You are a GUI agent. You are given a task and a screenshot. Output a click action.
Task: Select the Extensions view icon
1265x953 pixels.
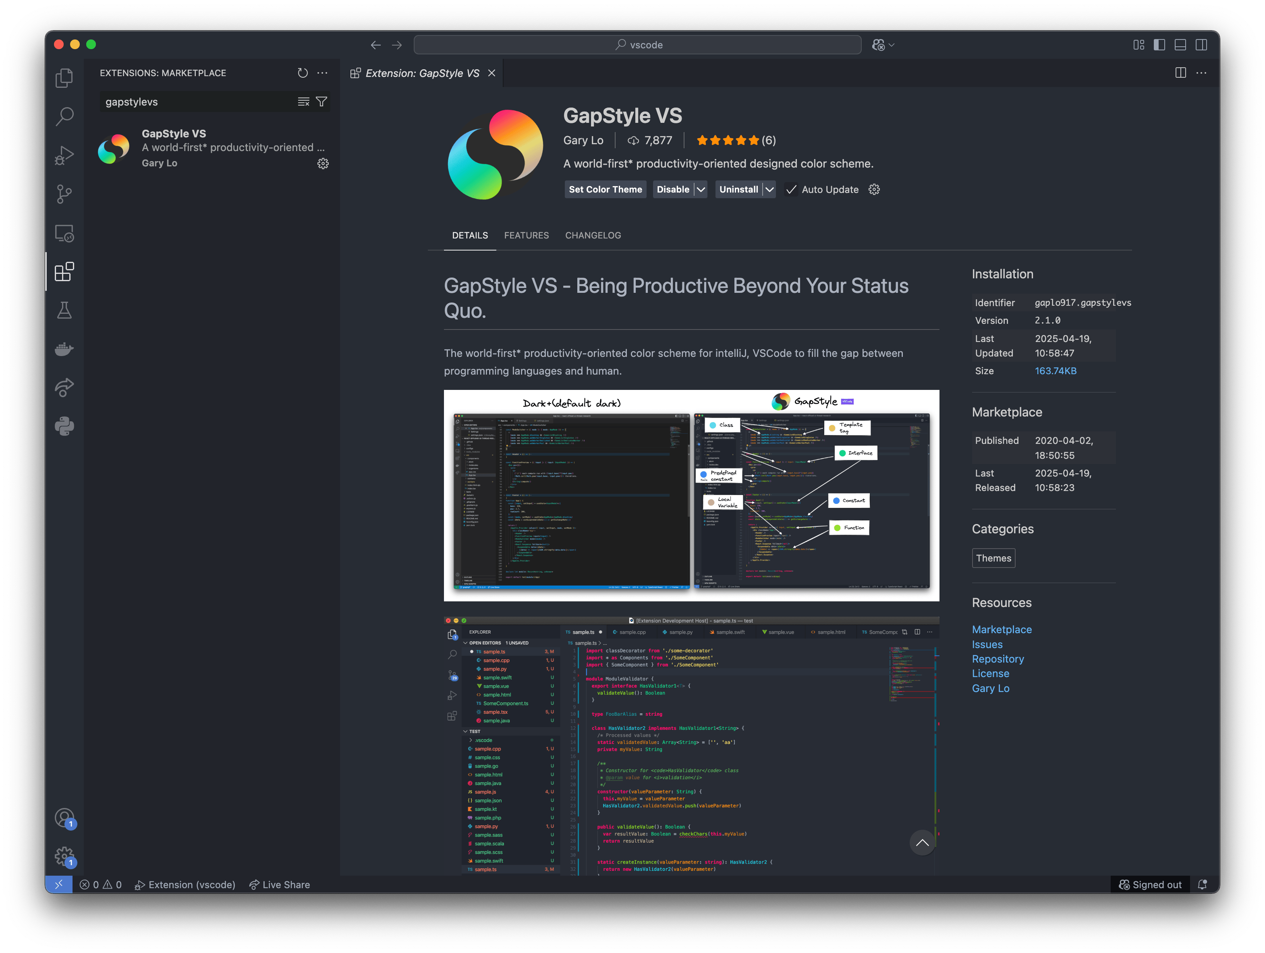[x=64, y=272]
